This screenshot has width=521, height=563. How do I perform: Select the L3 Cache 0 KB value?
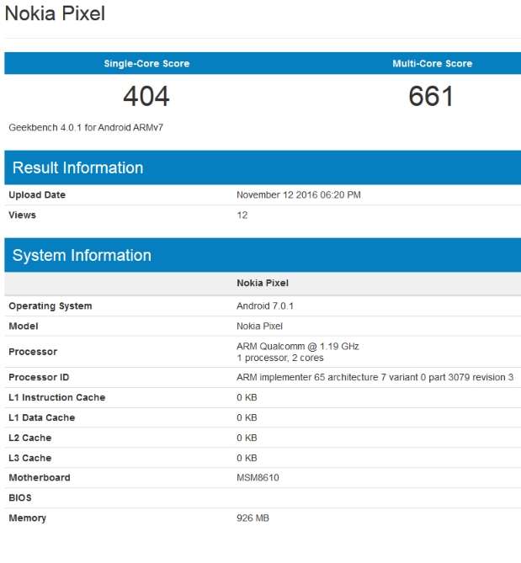[247, 458]
